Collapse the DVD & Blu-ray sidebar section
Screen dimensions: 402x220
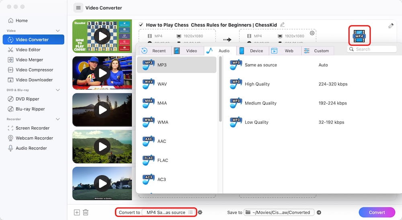tap(57, 90)
